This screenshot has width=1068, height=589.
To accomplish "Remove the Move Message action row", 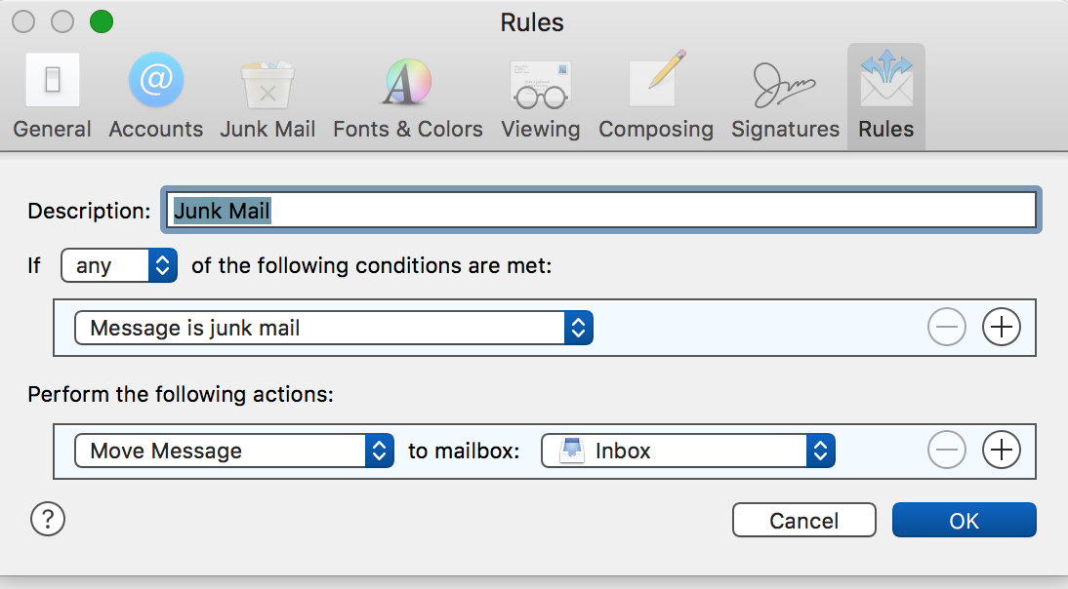I will click(x=947, y=450).
